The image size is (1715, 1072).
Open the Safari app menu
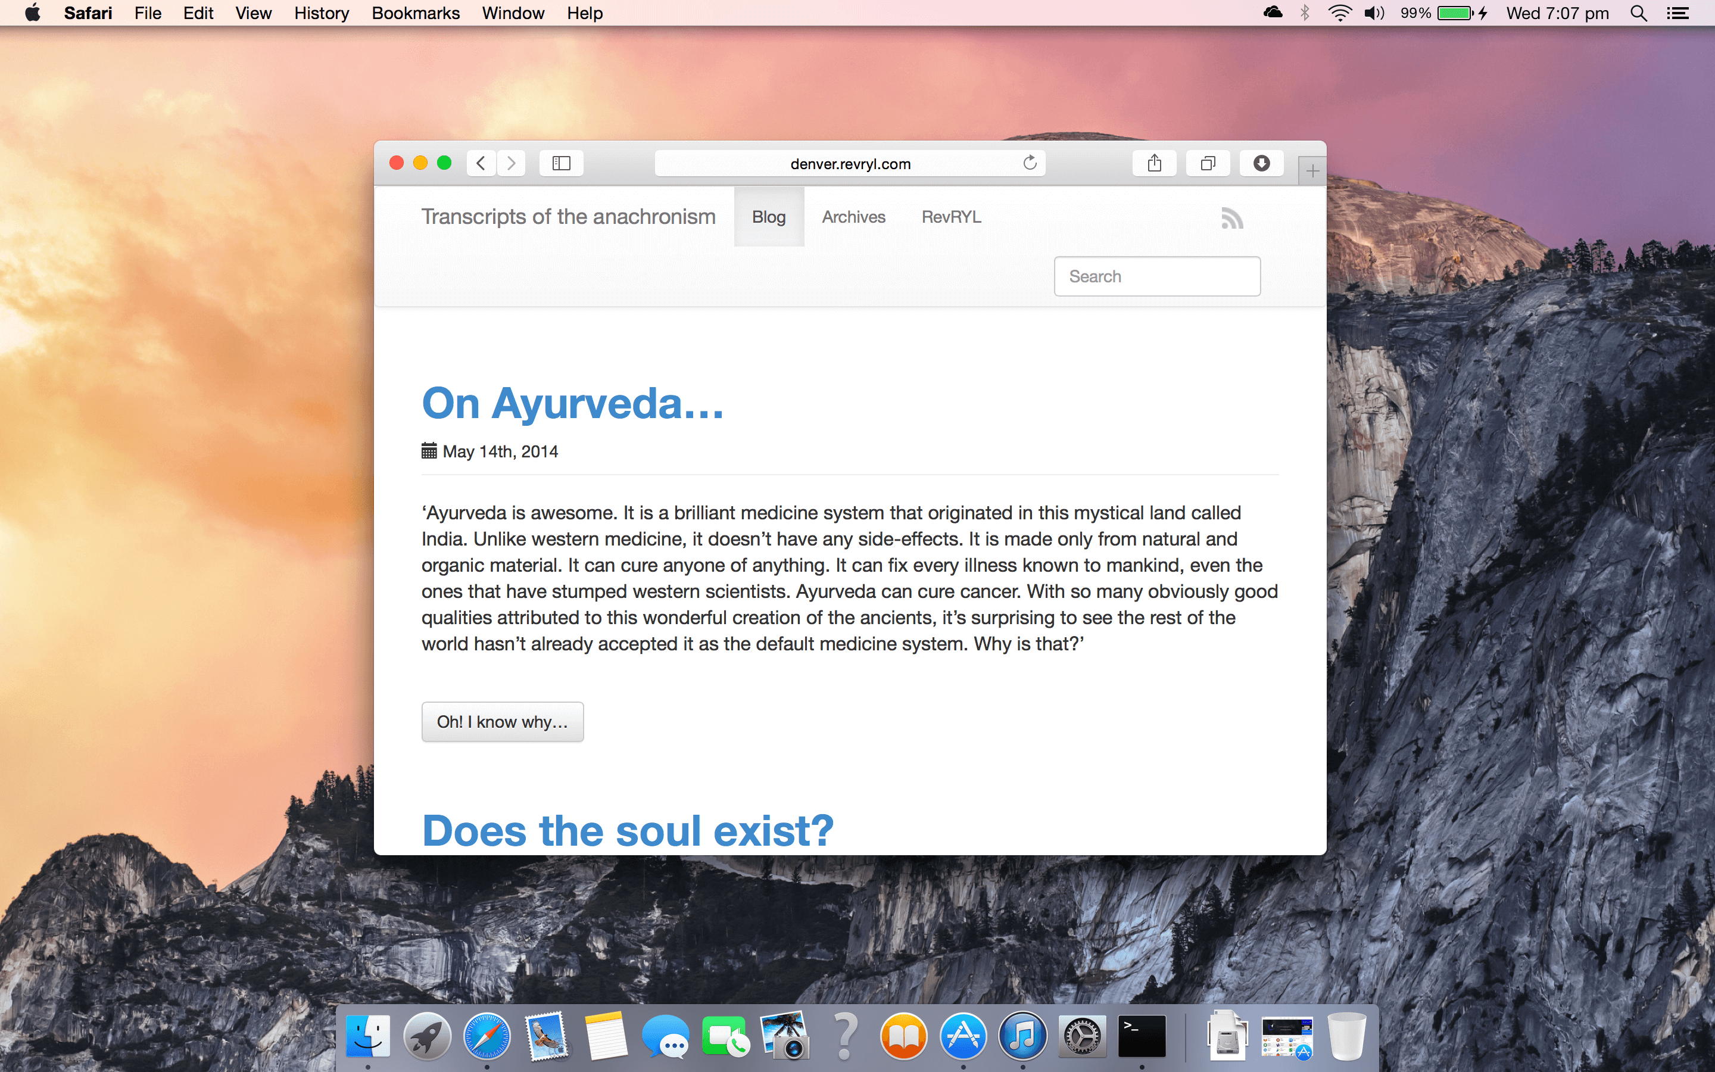tap(88, 14)
